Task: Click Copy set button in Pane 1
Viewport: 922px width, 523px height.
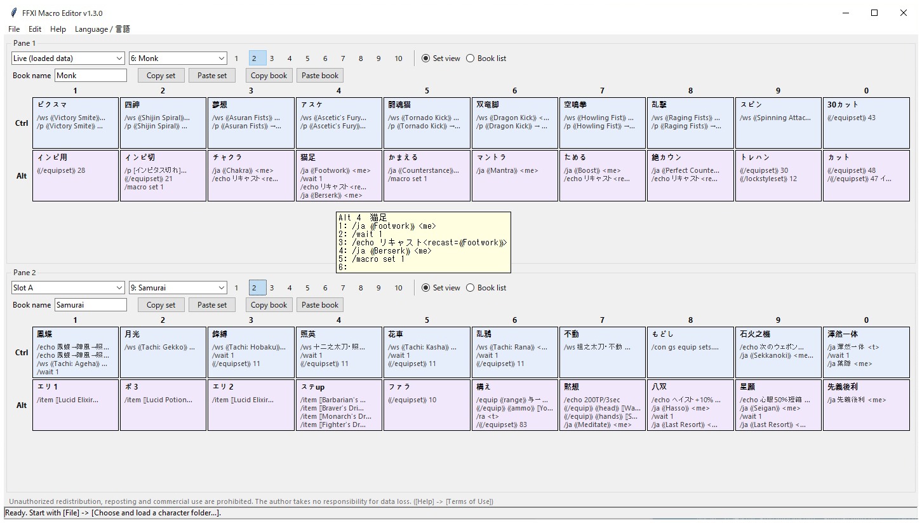Action: pos(161,76)
